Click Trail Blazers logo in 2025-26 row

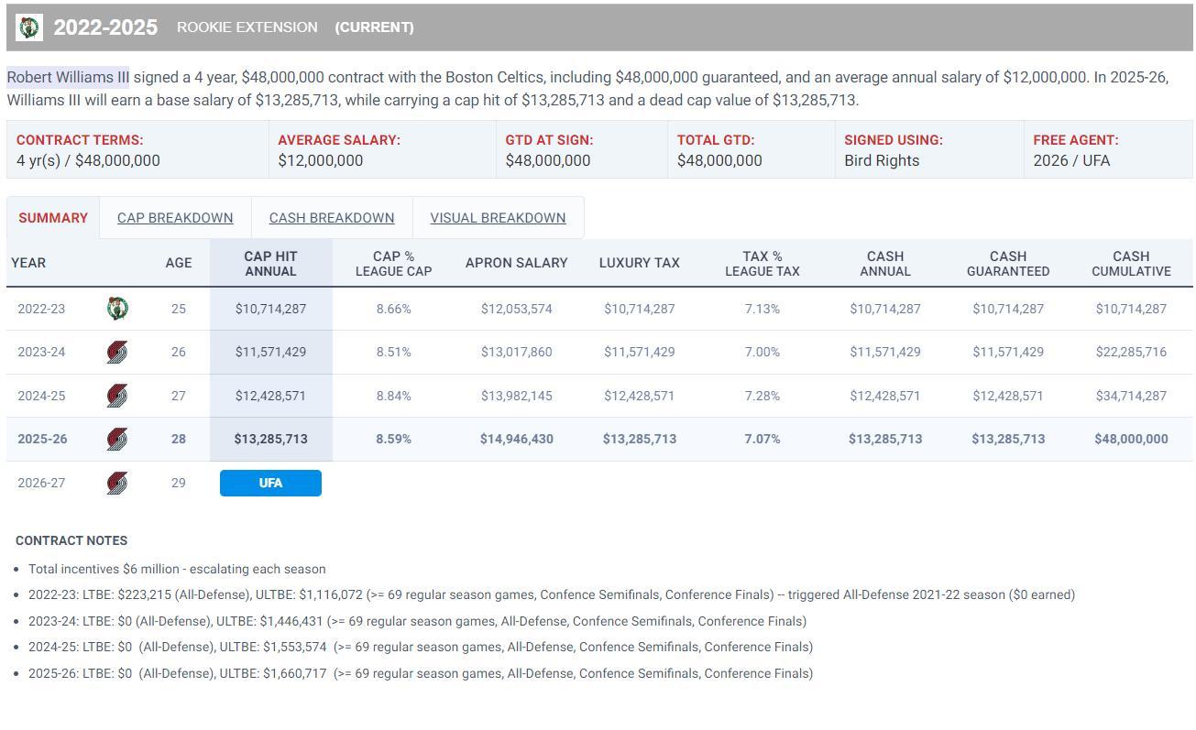(x=116, y=439)
